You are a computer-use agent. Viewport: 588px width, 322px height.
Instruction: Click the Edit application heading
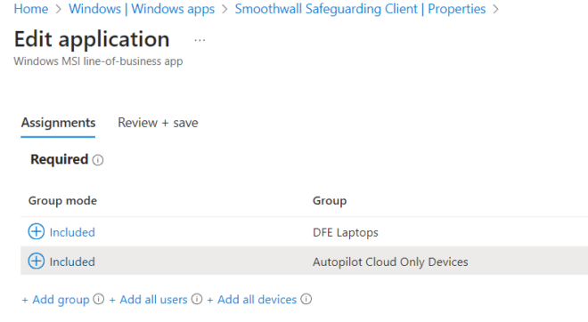[92, 39]
